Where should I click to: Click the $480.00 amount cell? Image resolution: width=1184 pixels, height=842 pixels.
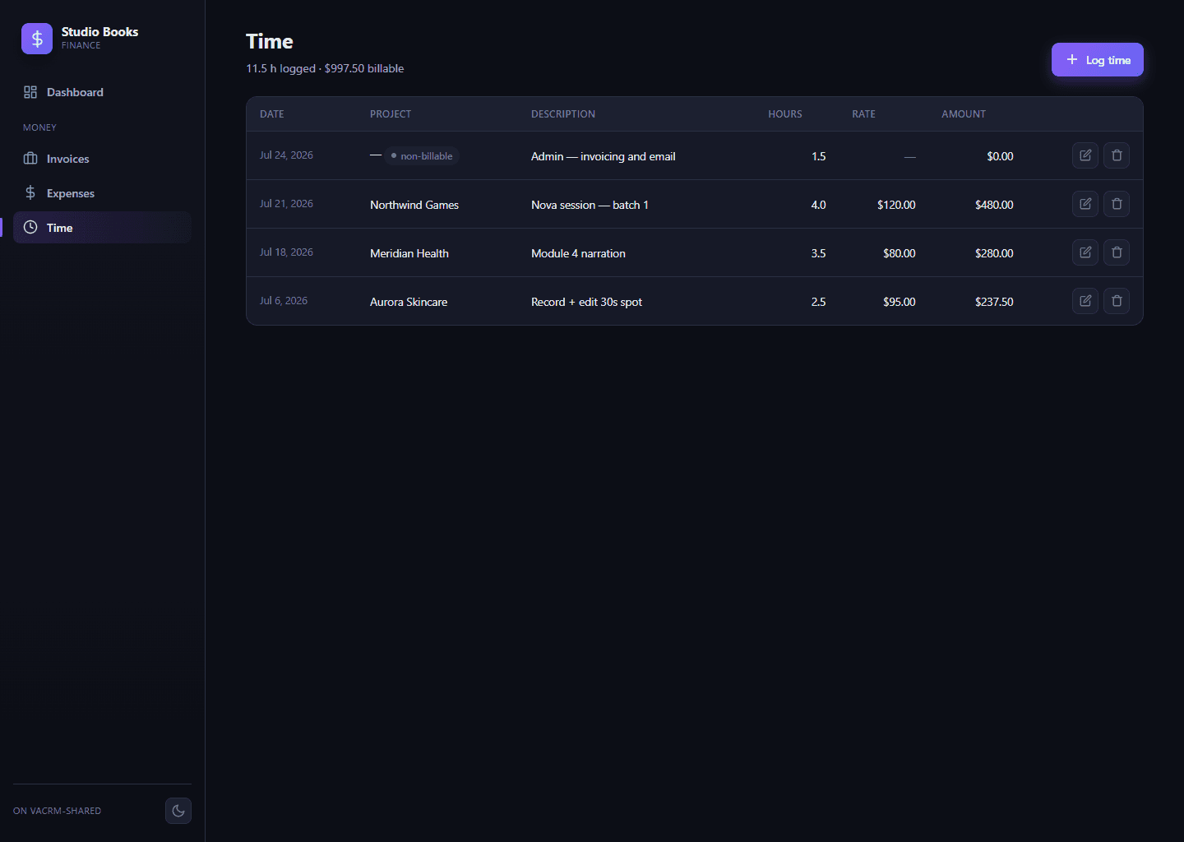pyautogui.click(x=994, y=205)
